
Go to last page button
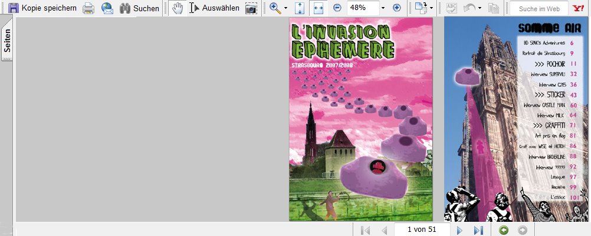(x=478, y=230)
